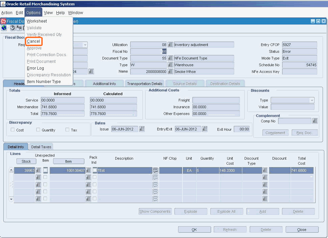Switch to Additional Info tab
Image resolution: width=328 pixels, height=238 pixels.
[x=104, y=83]
